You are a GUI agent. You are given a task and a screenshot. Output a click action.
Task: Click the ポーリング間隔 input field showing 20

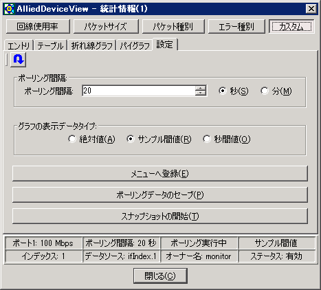139,91
